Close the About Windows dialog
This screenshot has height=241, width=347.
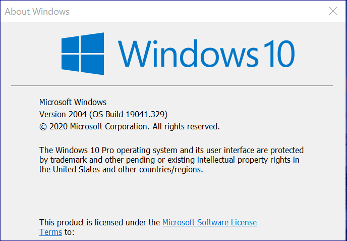332,11
